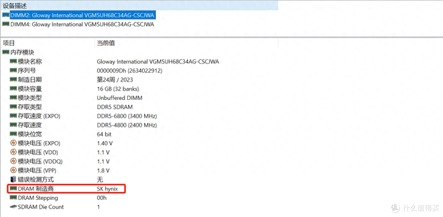Click the memory icon beside DDR5-4800 存取速度 row
The width and height of the screenshot is (443, 217).
(13, 125)
